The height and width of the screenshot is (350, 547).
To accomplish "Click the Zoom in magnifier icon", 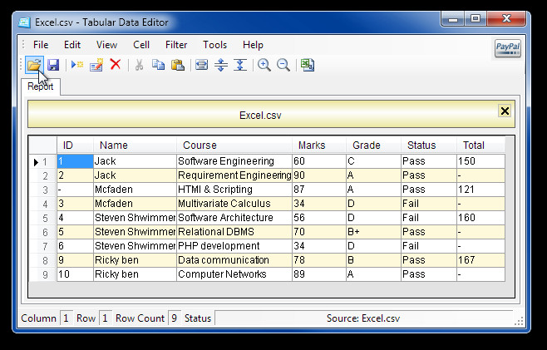I will [x=264, y=65].
